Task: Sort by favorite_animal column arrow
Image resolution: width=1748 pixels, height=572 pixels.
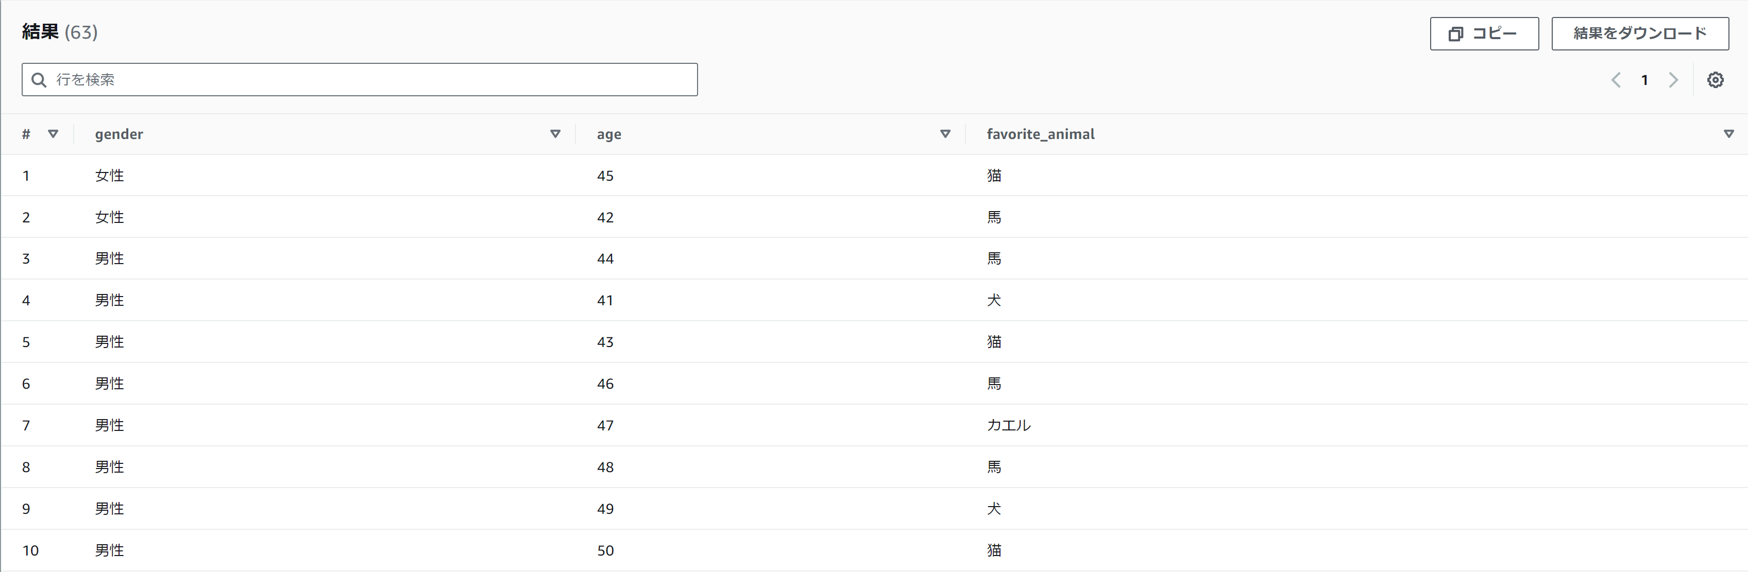Action: coord(1728,134)
